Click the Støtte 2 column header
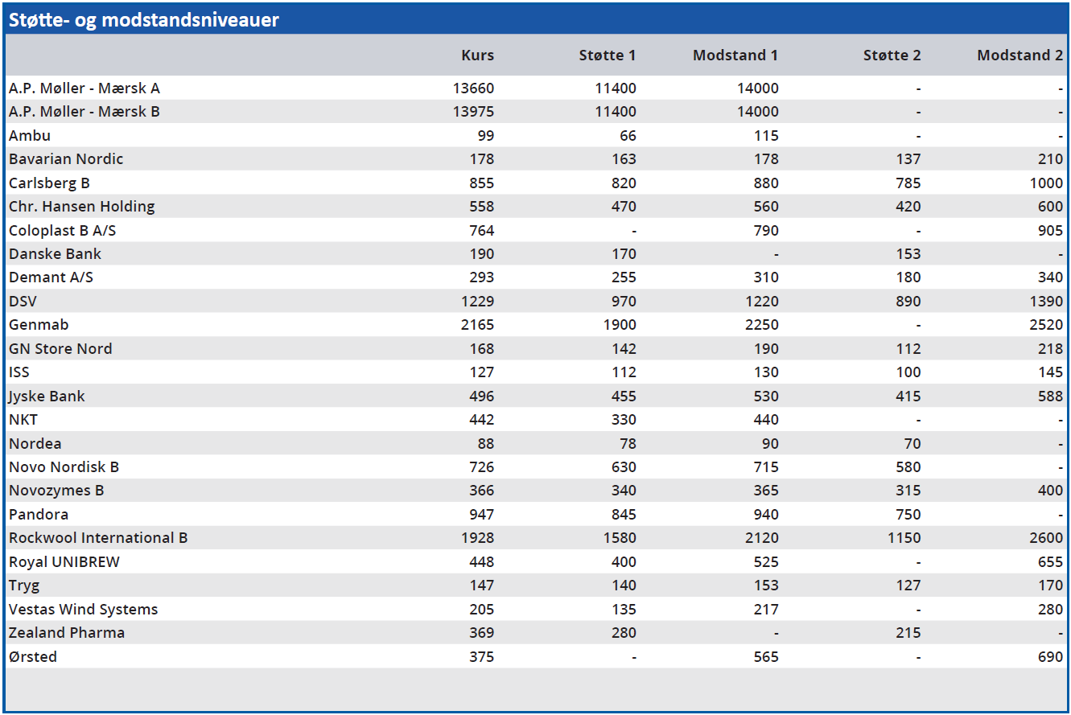The height and width of the screenshot is (715, 1071). [892, 55]
